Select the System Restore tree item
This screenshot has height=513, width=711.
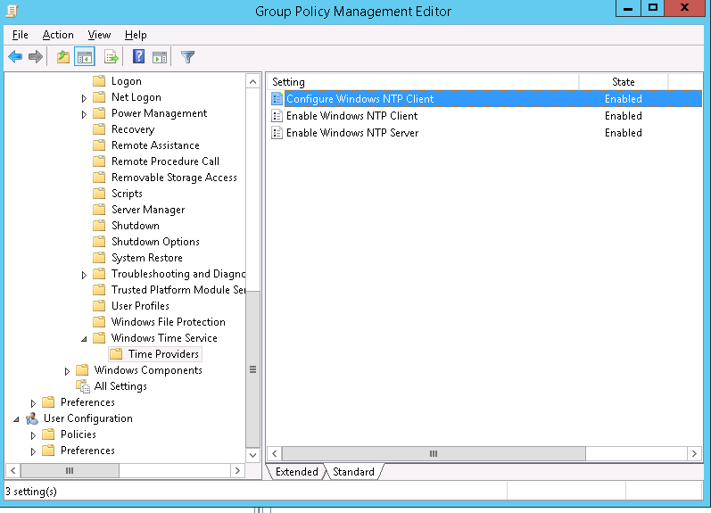tap(147, 258)
